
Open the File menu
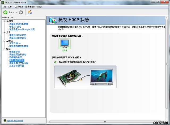[x=4, y=7]
